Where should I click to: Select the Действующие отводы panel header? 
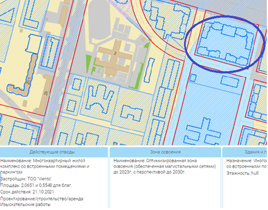(53, 152)
